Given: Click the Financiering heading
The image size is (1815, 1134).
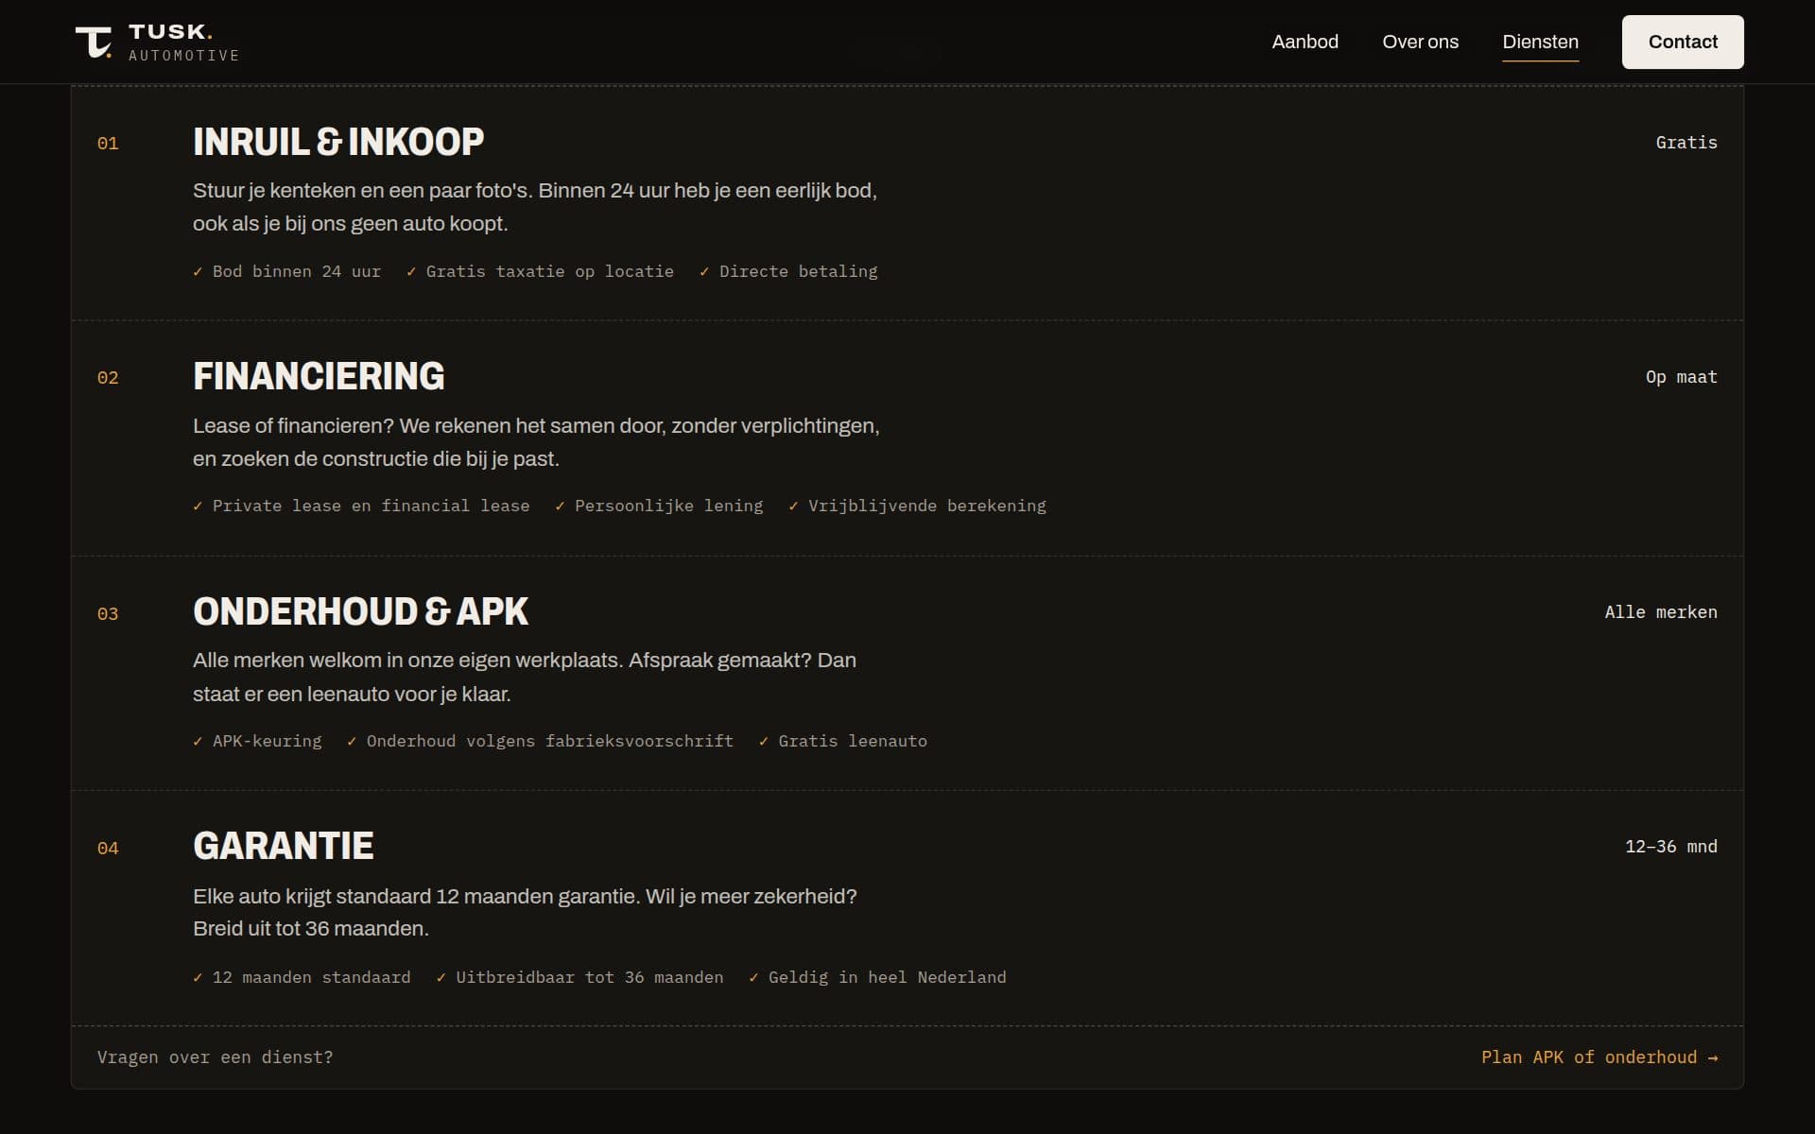Looking at the screenshot, I should pyautogui.click(x=319, y=376).
